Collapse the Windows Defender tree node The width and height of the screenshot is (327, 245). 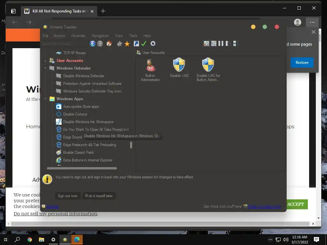pos(45,68)
